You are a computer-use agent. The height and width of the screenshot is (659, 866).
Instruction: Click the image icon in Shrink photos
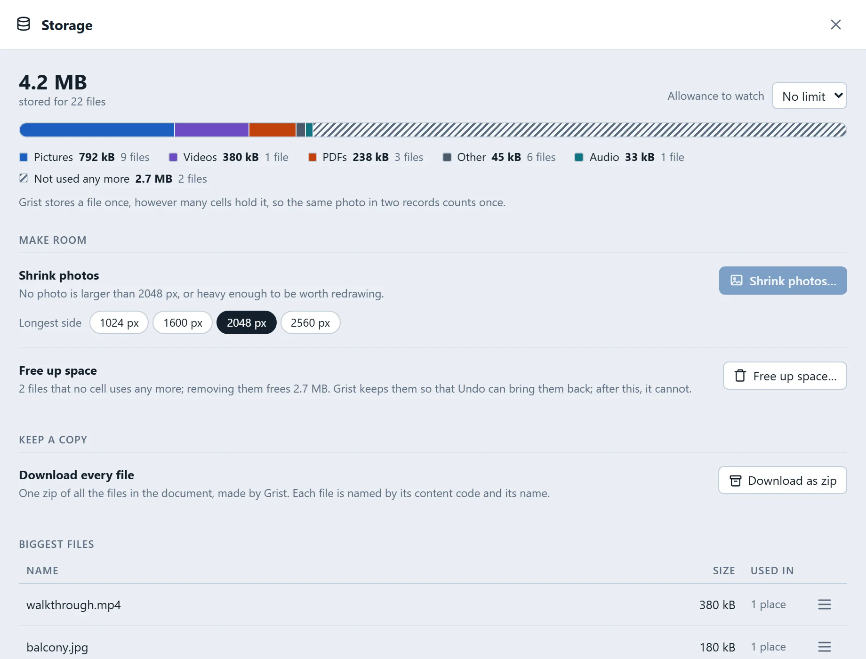point(737,281)
